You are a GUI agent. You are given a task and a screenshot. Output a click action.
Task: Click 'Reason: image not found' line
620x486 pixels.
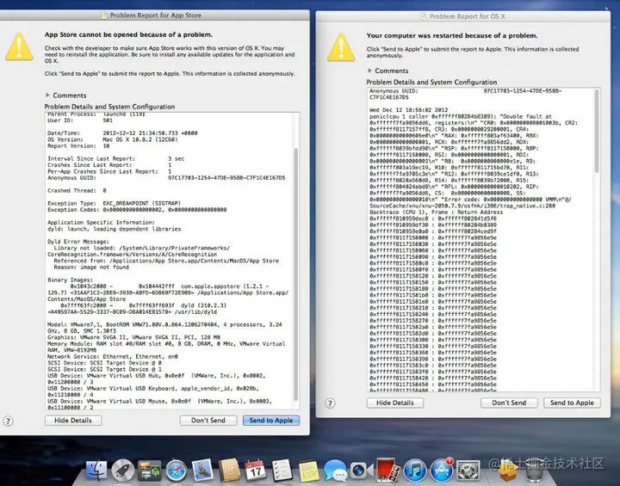pyautogui.click(x=91, y=268)
